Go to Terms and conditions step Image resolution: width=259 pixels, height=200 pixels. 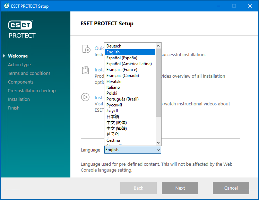click(29, 73)
